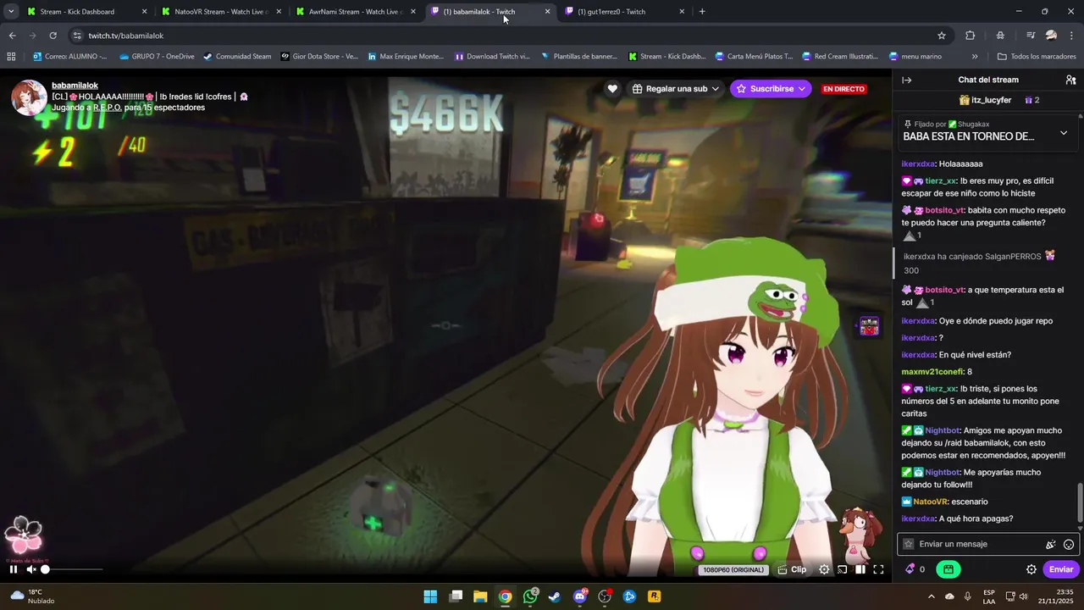Open the emote picker smiley icon
Image resolution: width=1084 pixels, height=610 pixels.
point(1069,544)
